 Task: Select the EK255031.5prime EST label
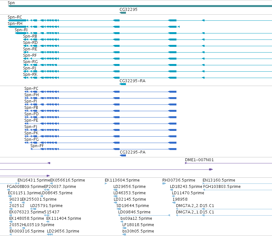[x=39, y=199]
